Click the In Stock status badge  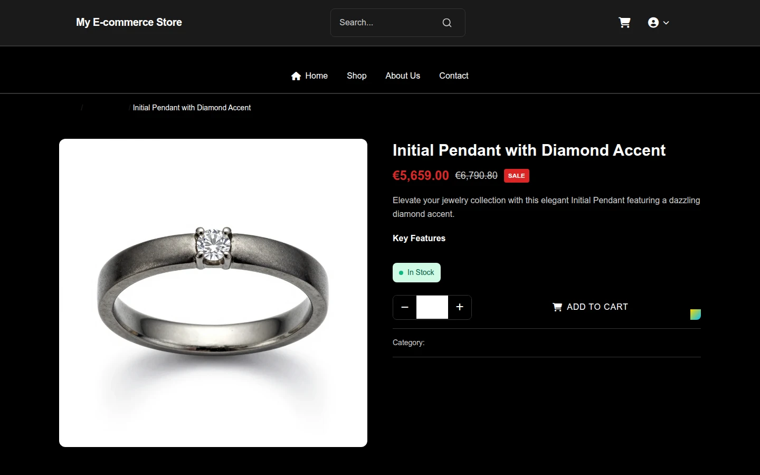(x=416, y=273)
